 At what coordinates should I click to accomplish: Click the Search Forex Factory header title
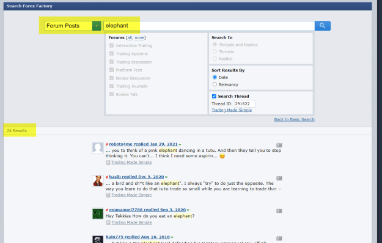[x=29, y=6]
